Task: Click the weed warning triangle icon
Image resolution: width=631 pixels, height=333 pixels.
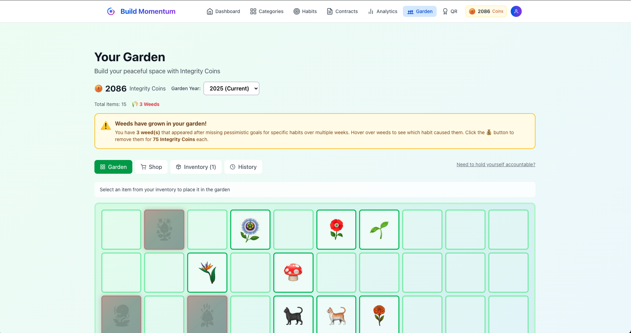Action: [106, 126]
